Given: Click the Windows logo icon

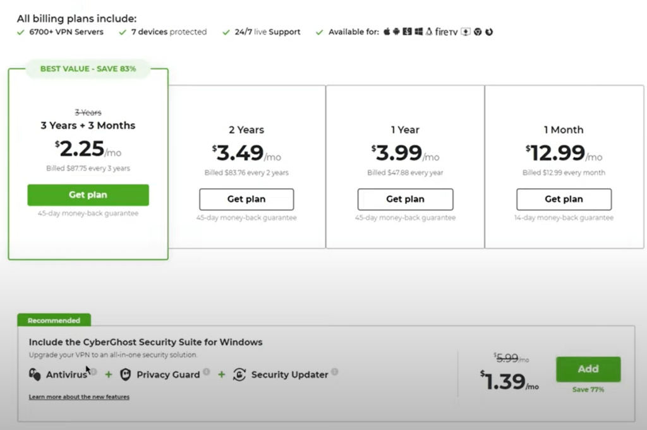Looking at the screenshot, I should coord(418,32).
